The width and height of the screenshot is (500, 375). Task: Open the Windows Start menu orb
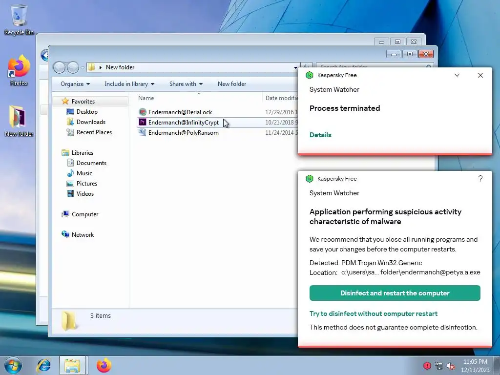tap(13, 365)
